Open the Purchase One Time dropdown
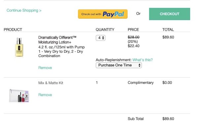 click(x=119, y=65)
